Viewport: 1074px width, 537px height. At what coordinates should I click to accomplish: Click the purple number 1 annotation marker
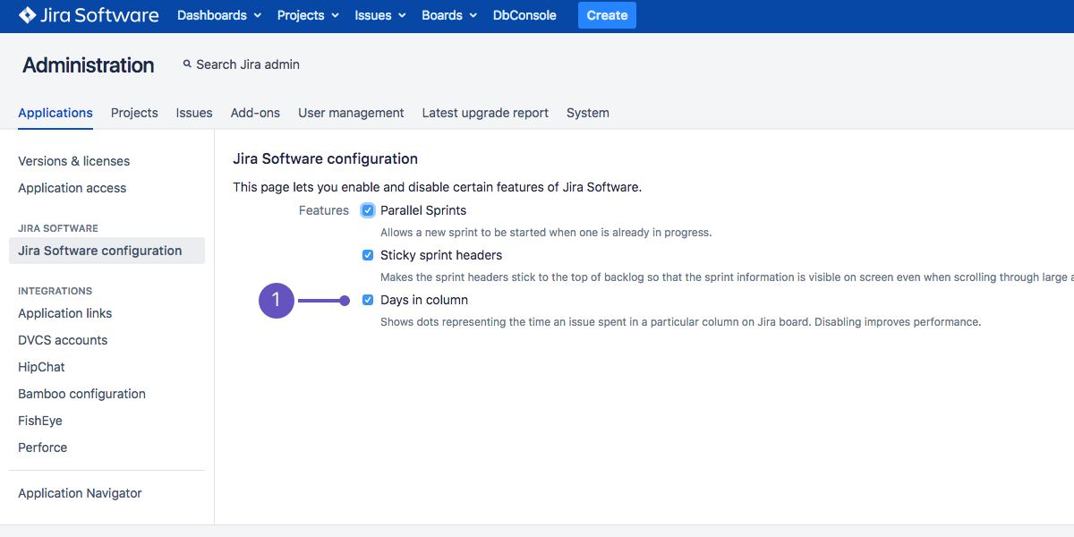277,300
